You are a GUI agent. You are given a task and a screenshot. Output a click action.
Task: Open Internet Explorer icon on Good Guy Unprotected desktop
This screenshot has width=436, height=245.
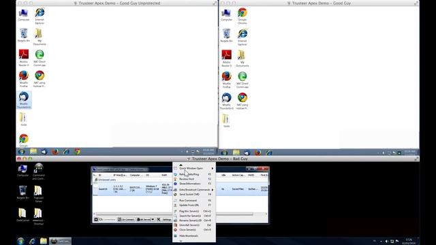pyautogui.click(x=40, y=16)
